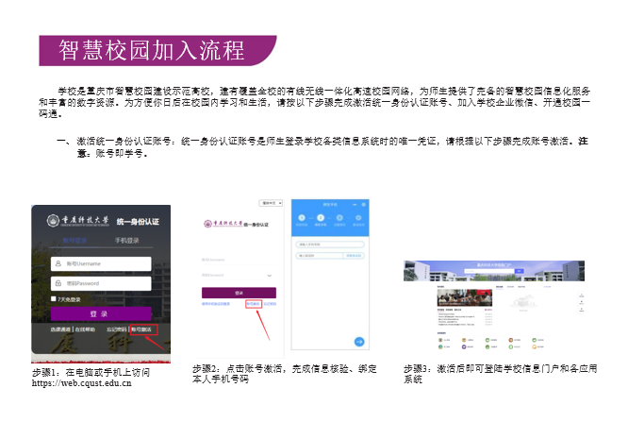Click the phone verification login link on white page

[x=216, y=304]
